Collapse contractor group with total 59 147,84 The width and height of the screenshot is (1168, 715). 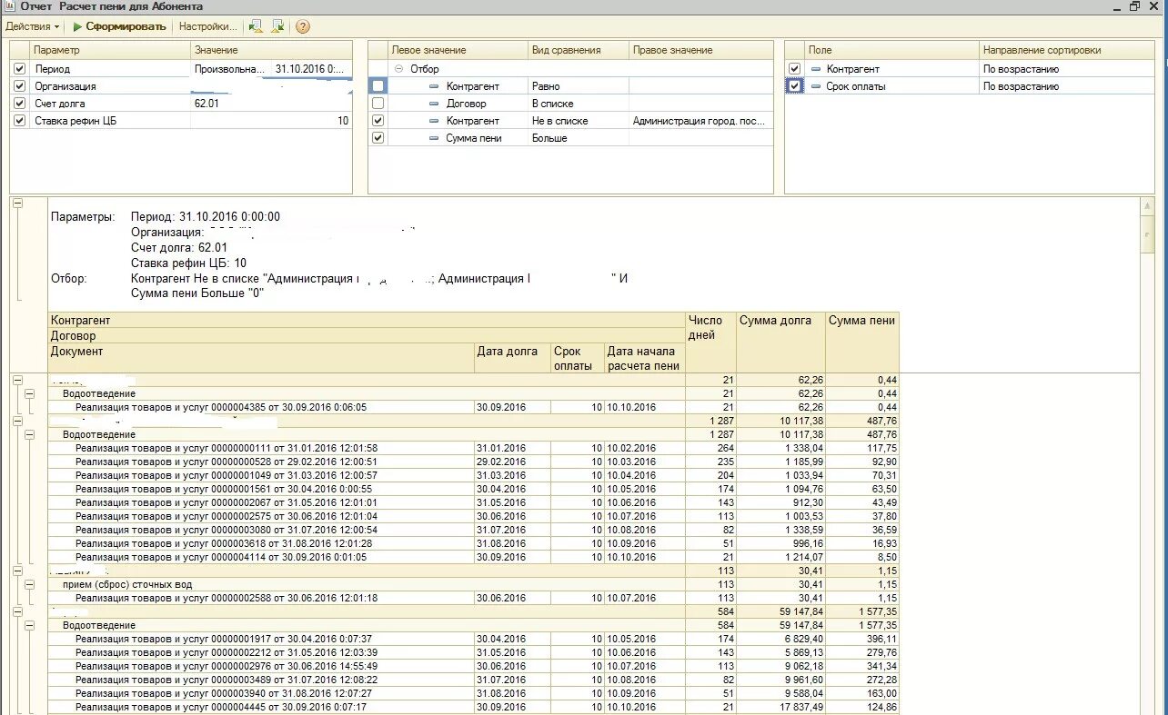(17, 611)
